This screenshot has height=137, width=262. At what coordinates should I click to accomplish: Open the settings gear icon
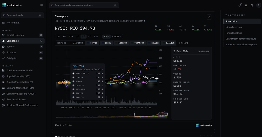(x=252, y=5)
